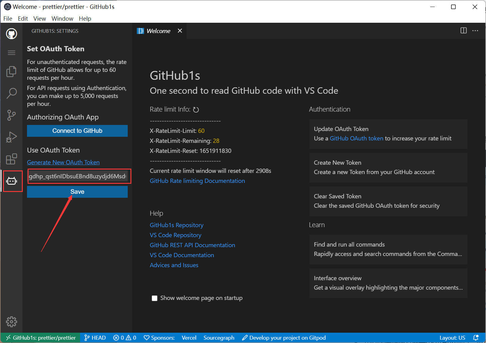Click Find and run all commands card
Screen dimensions: 486x343
(x=388, y=249)
